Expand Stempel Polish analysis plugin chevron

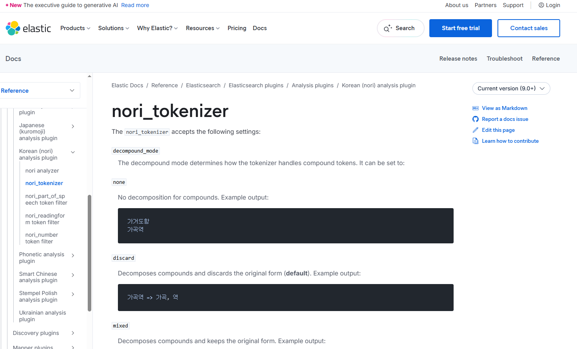click(73, 294)
